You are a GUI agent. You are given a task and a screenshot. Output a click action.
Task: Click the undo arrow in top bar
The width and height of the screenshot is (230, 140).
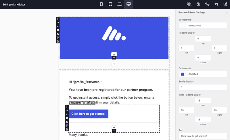pos(216,4)
